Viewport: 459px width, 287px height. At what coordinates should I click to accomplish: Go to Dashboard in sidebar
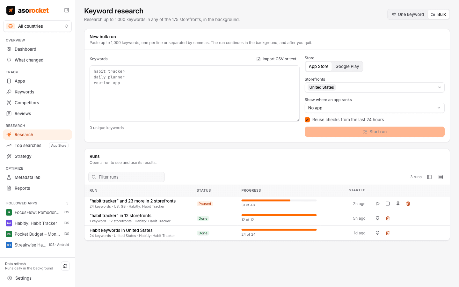point(38,49)
